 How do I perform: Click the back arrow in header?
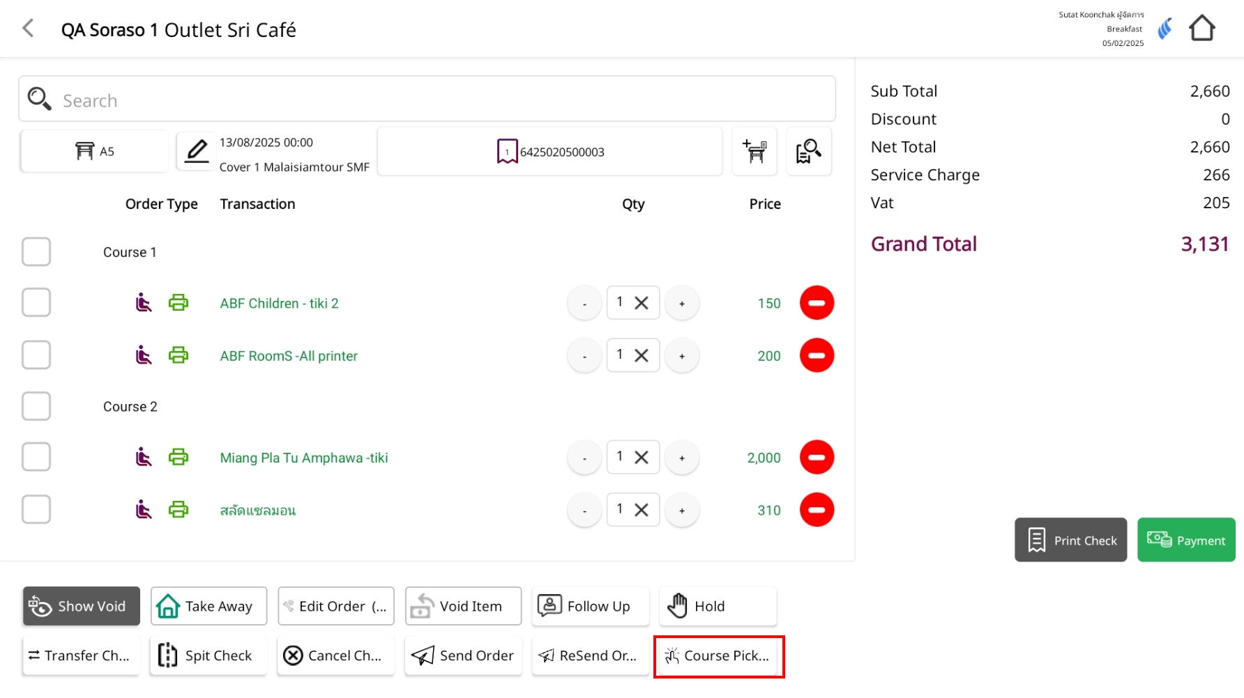(28, 29)
